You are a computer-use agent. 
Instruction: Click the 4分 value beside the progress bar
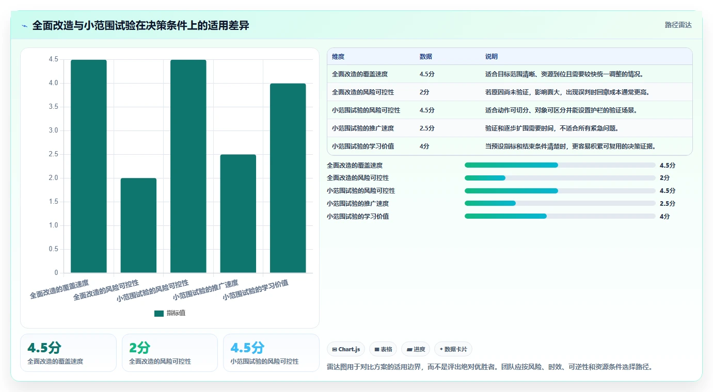[x=664, y=217]
